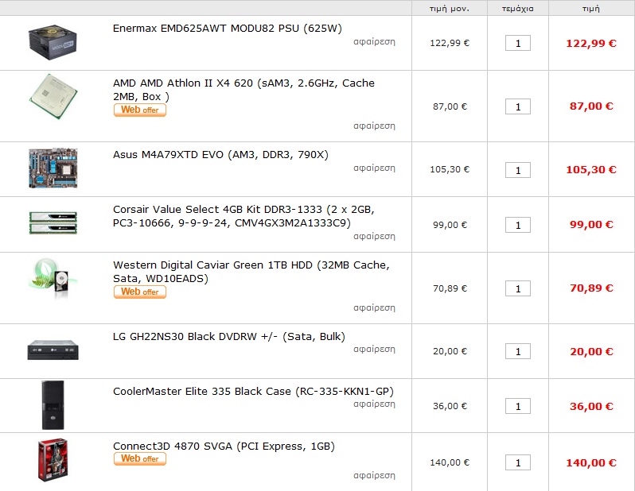Open the CoolerMaster case thumbnail
The height and width of the screenshot is (491, 635).
pos(53,405)
